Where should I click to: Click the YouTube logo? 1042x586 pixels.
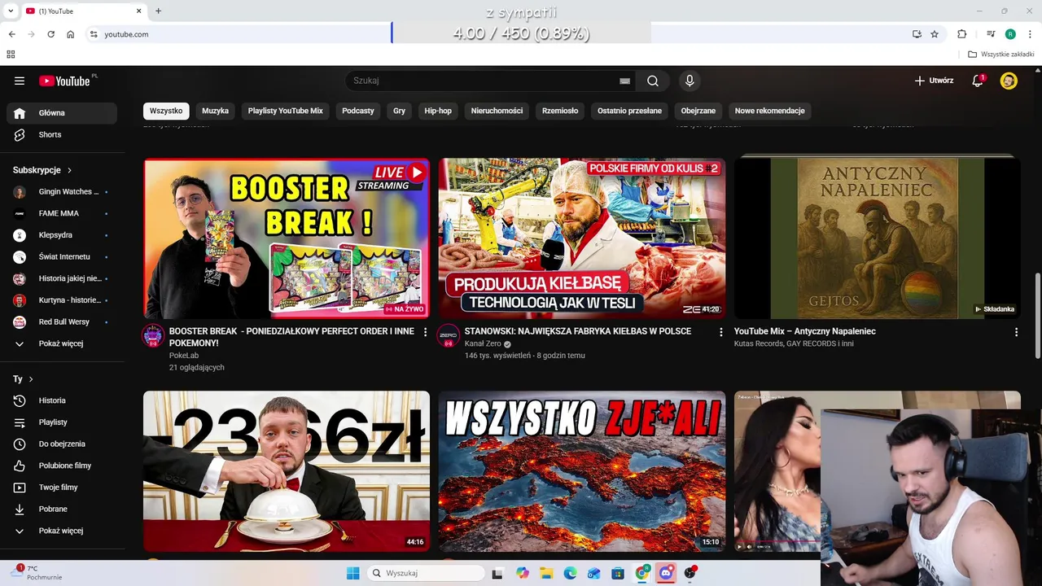pos(65,81)
